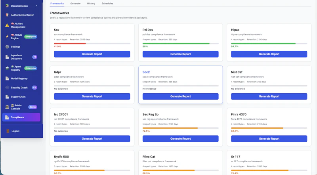The image size is (317, 175).
Task: Click the F1 badge on Agentless Discovery
Action: click(34, 57)
